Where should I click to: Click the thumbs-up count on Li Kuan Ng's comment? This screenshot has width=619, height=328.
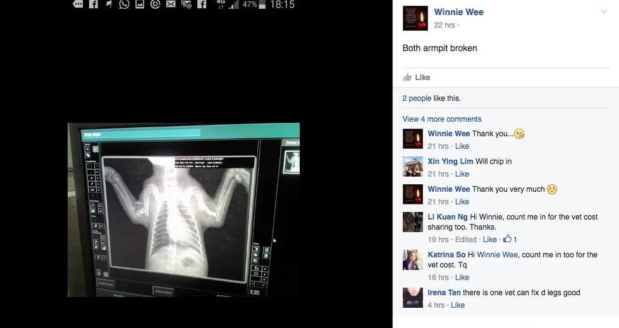coord(510,240)
